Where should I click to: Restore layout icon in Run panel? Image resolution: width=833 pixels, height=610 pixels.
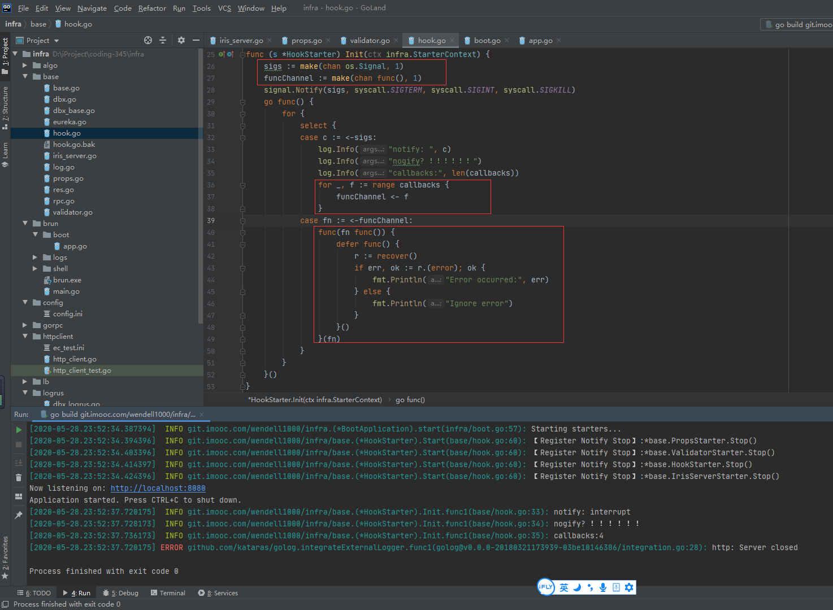(19, 496)
